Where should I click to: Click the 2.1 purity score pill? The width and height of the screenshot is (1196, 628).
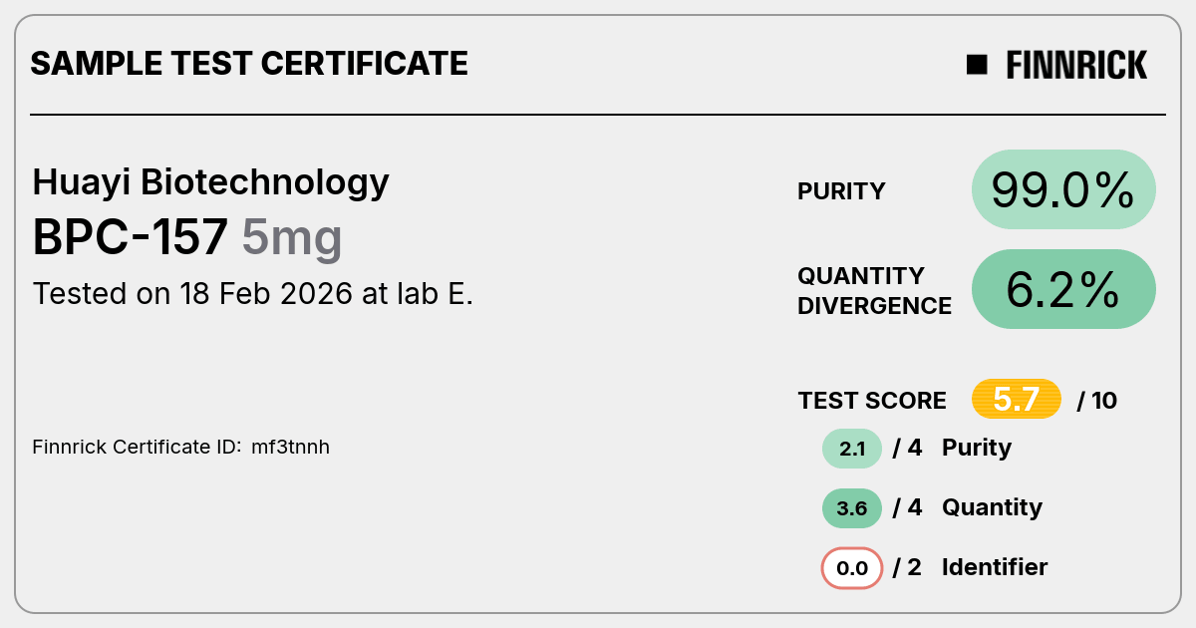[852, 449]
